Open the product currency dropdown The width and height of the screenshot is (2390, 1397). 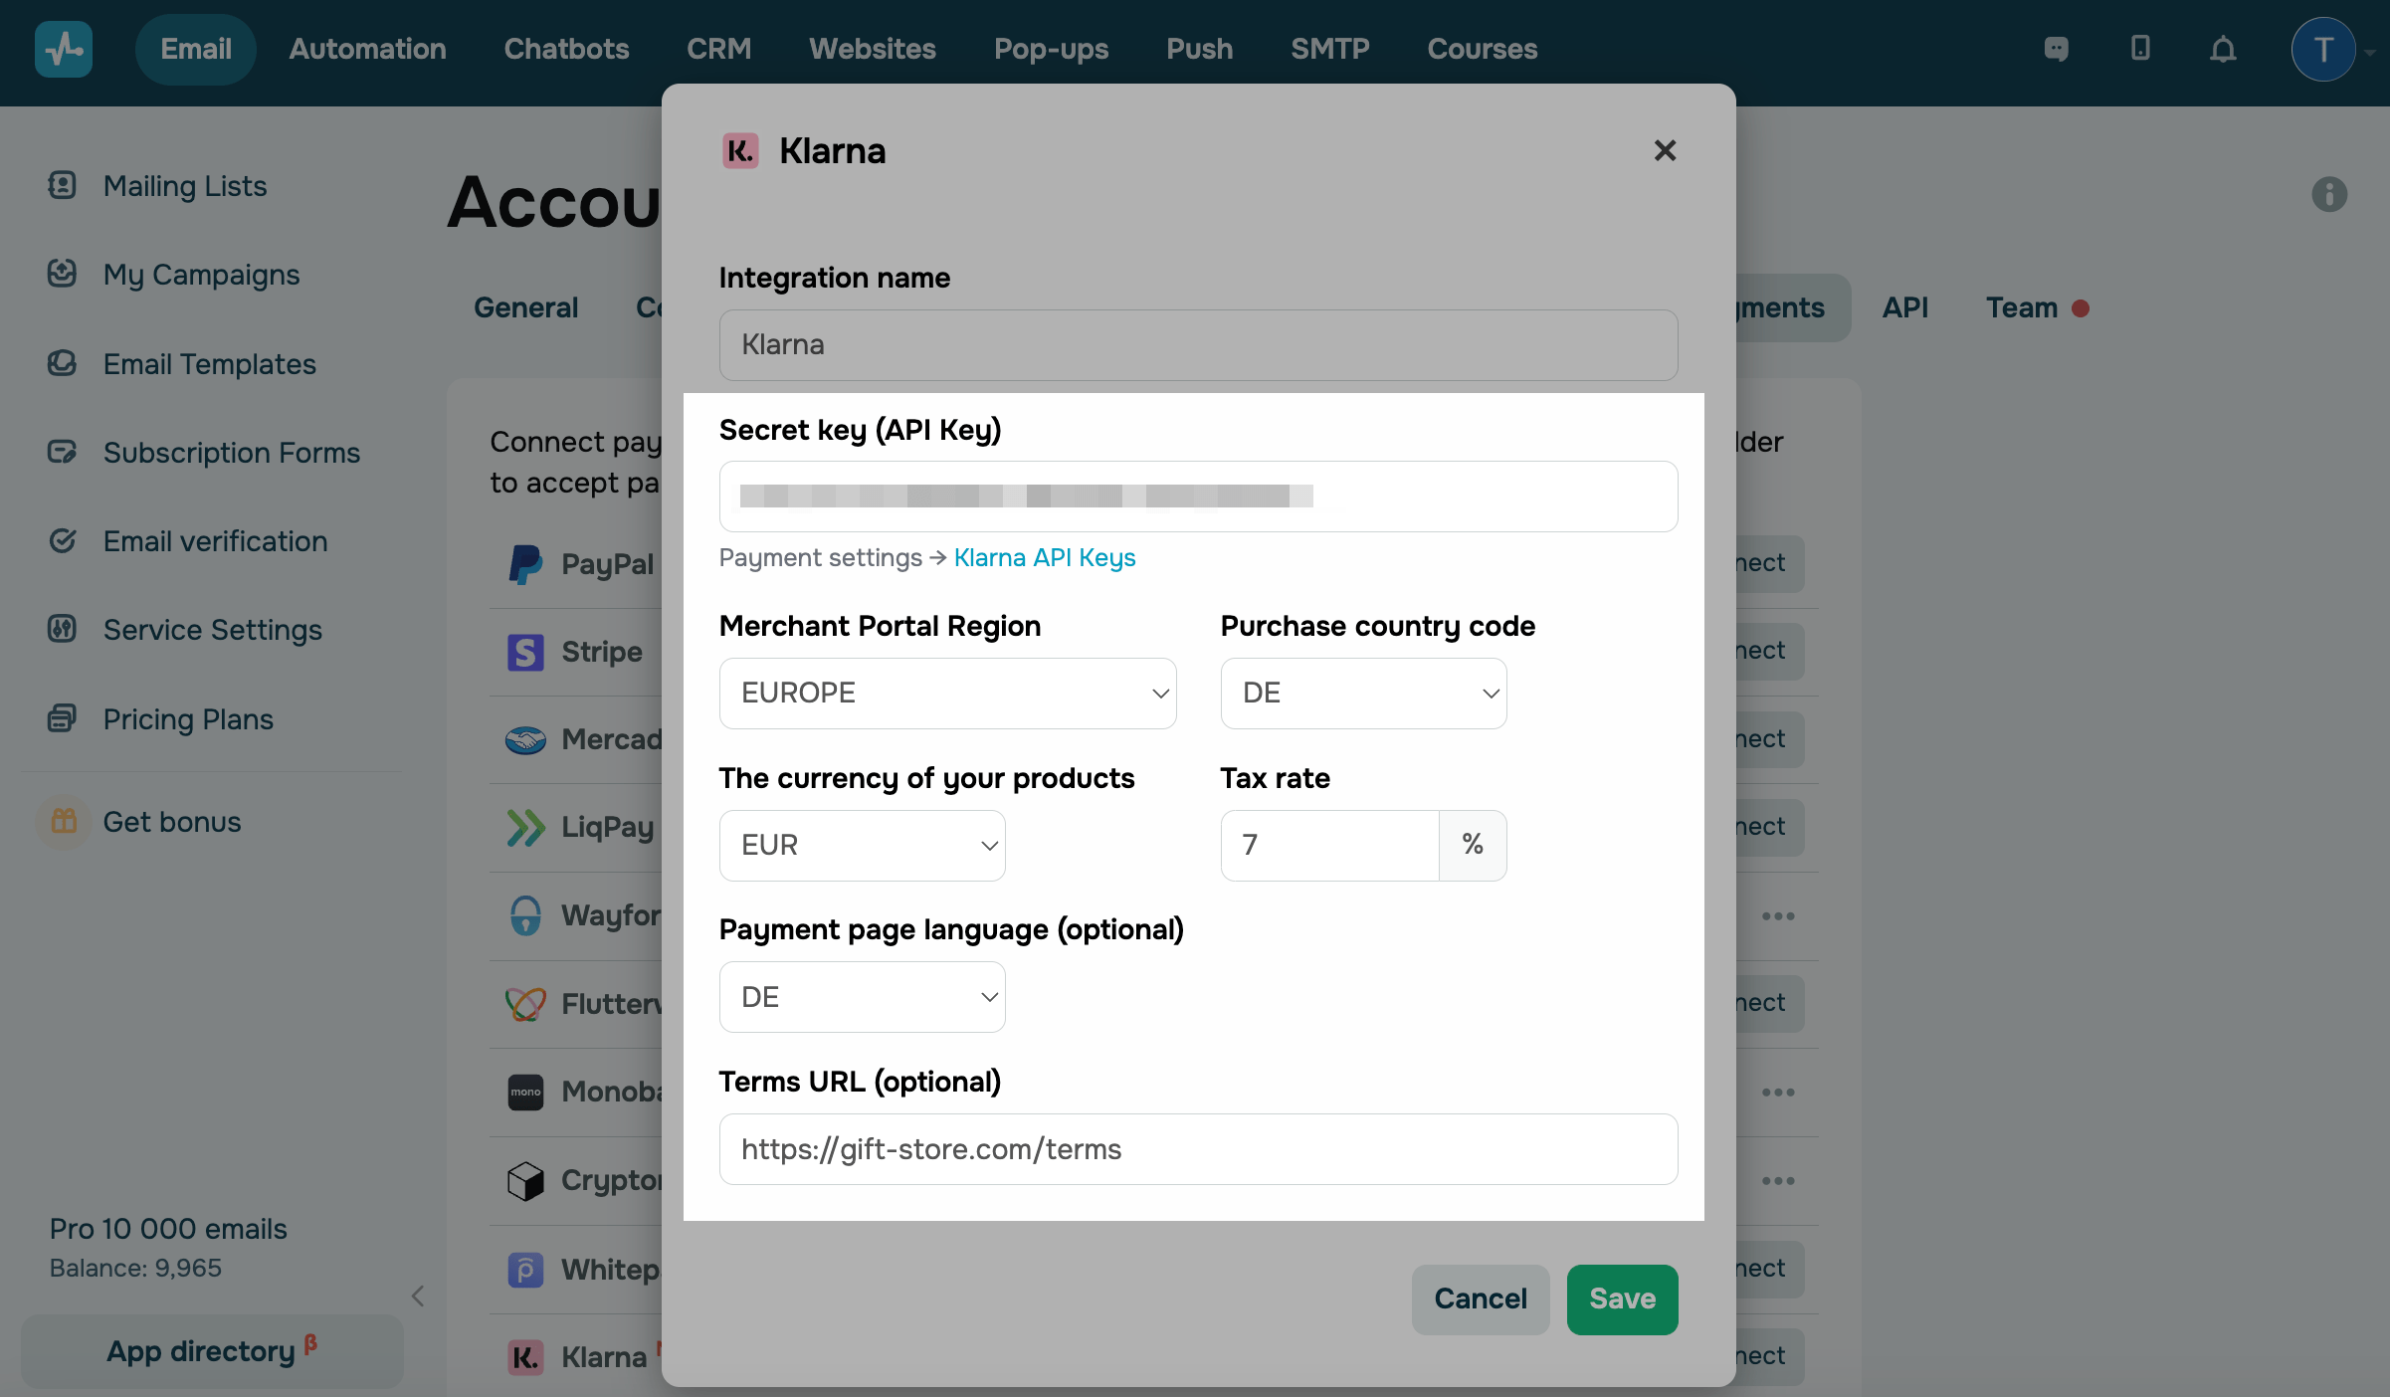pyautogui.click(x=862, y=845)
